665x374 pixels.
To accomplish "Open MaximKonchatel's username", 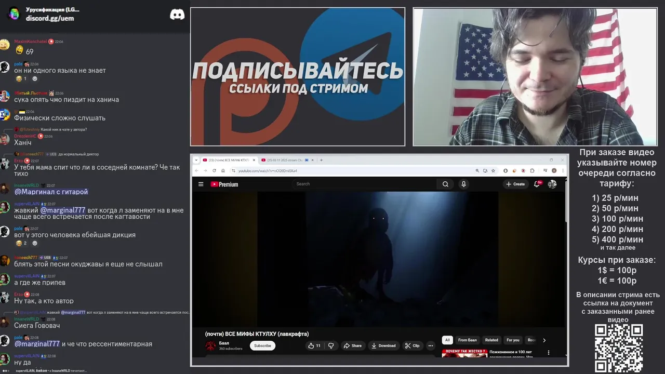I will [30, 42].
